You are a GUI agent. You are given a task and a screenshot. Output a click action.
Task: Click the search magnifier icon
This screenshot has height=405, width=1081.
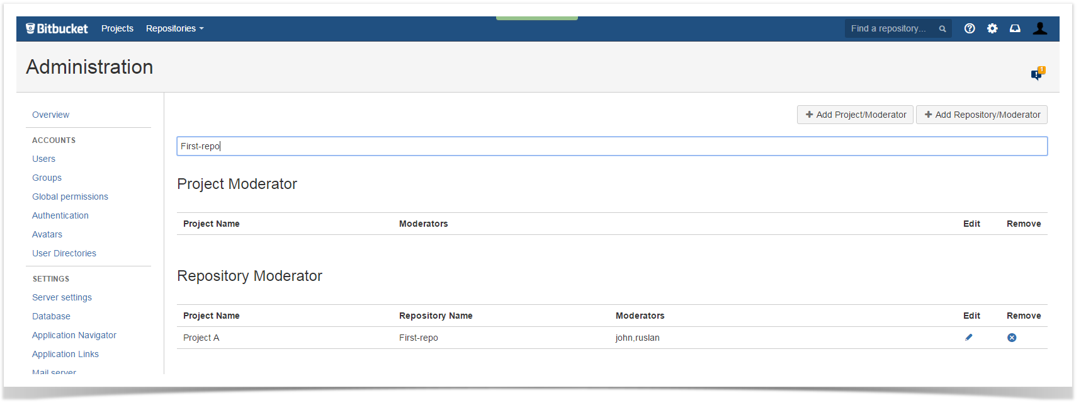point(942,29)
